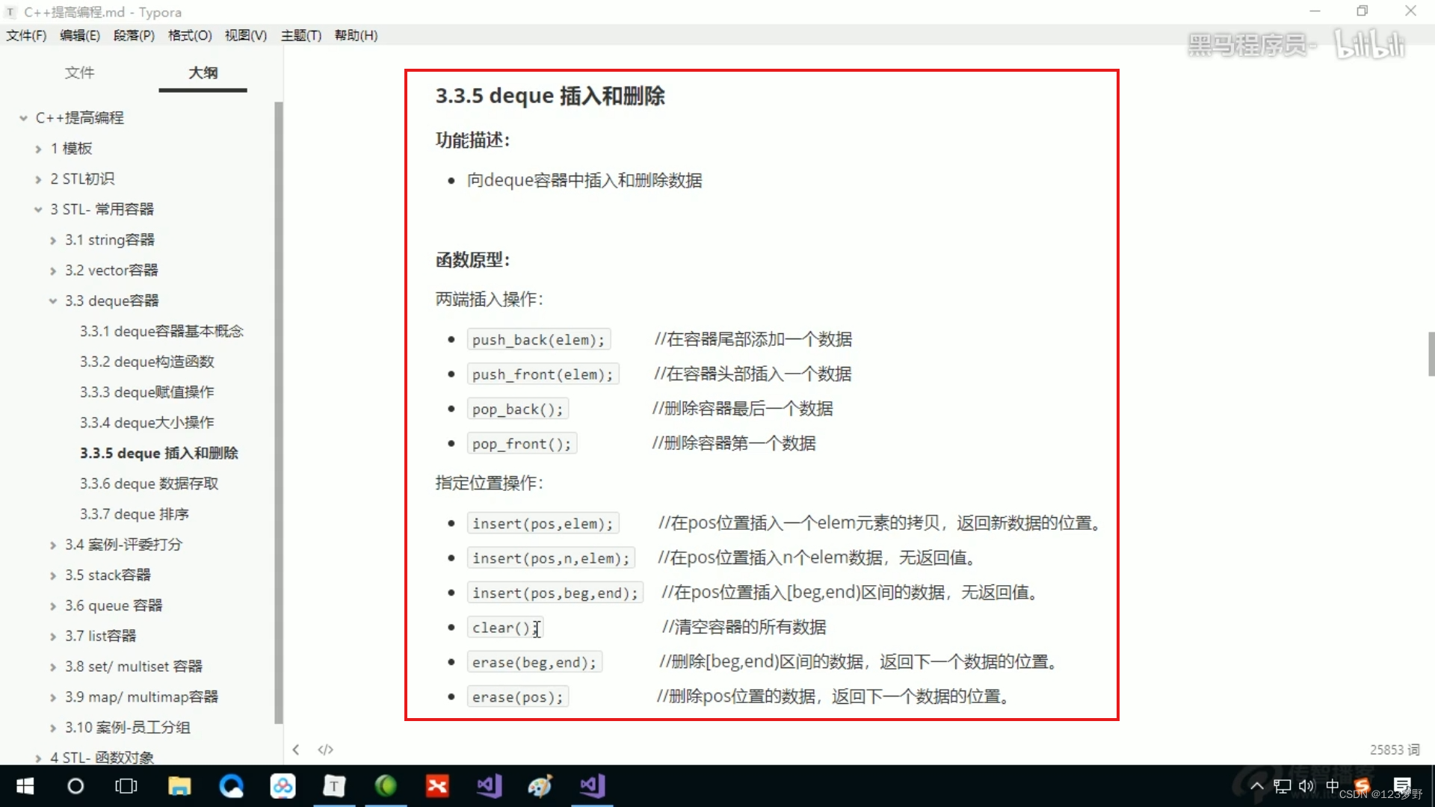Select 视图(V) menu item
Viewport: 1435px width, 807px height.
tap(245, 35)
